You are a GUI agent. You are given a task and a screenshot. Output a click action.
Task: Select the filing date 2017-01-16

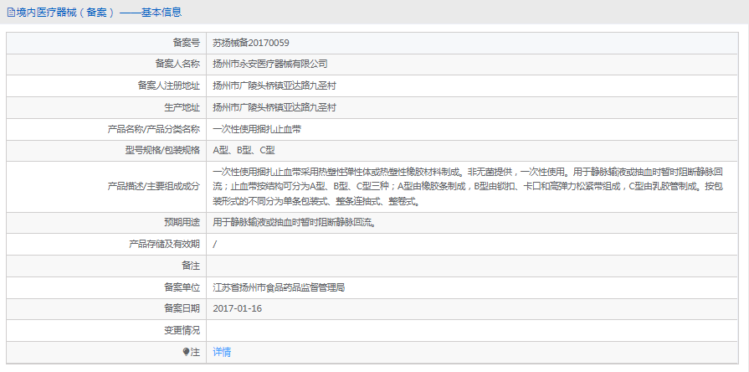[x=238, y=309]
